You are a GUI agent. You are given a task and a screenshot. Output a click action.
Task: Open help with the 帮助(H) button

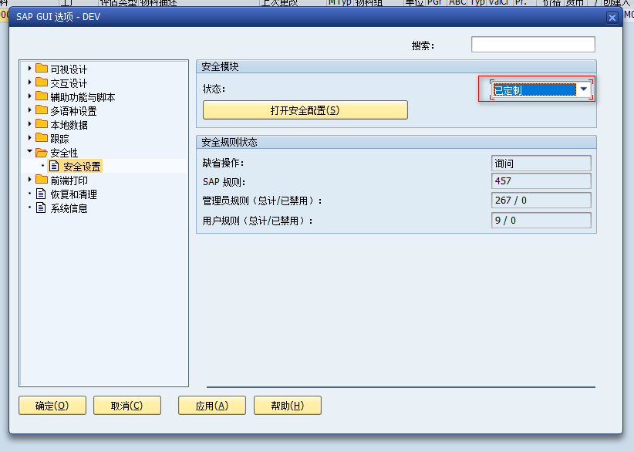coord(288,405)
